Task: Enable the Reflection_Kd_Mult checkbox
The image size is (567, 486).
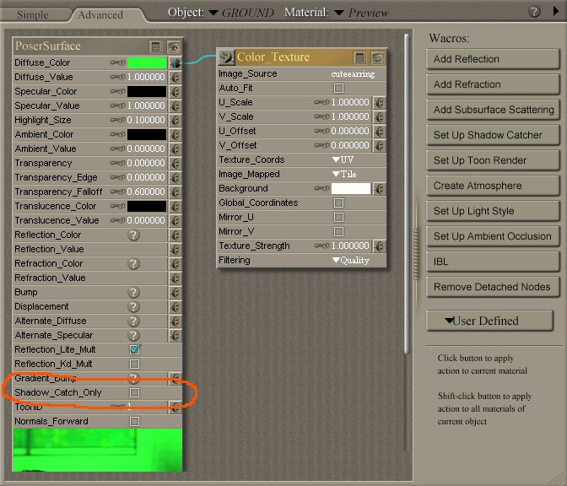Action: point(134,364)
